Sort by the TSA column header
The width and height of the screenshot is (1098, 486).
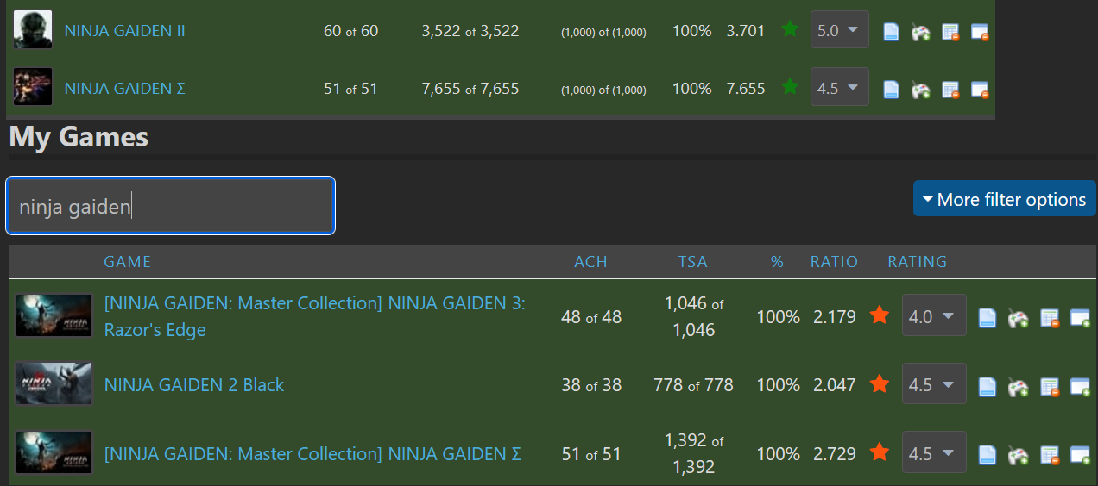click(x=693, y=262)
